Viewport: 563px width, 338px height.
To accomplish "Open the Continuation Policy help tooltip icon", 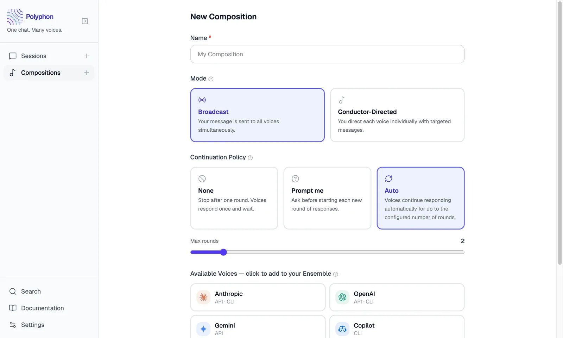I will (x=250, y=158).
